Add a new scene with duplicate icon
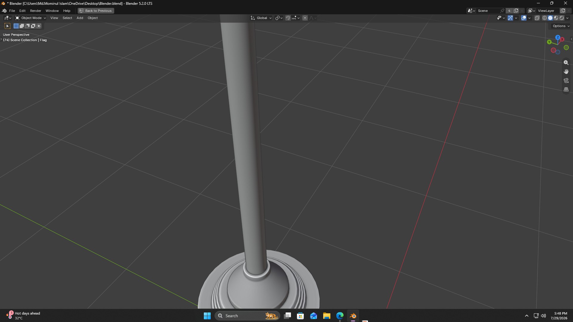Viewport: 573px width, 322px height. 516,11
